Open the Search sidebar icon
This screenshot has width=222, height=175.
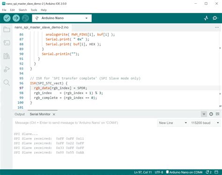pyautogui.click(x=7, y=82)
